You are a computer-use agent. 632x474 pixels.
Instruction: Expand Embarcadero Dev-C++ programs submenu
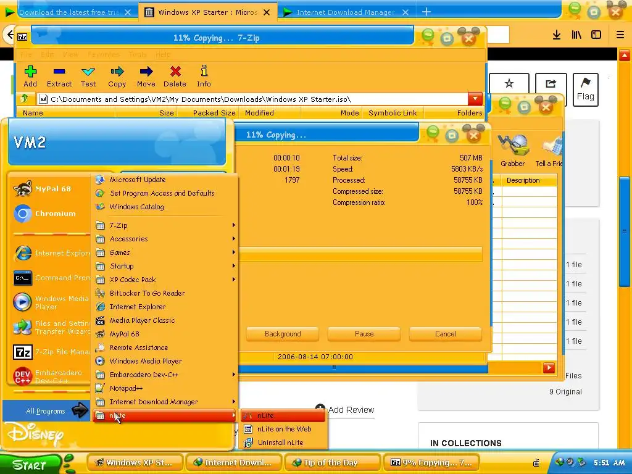(x=165, y=375)
